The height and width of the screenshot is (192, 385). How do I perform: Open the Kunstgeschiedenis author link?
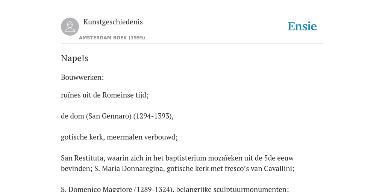click(113, 22)
